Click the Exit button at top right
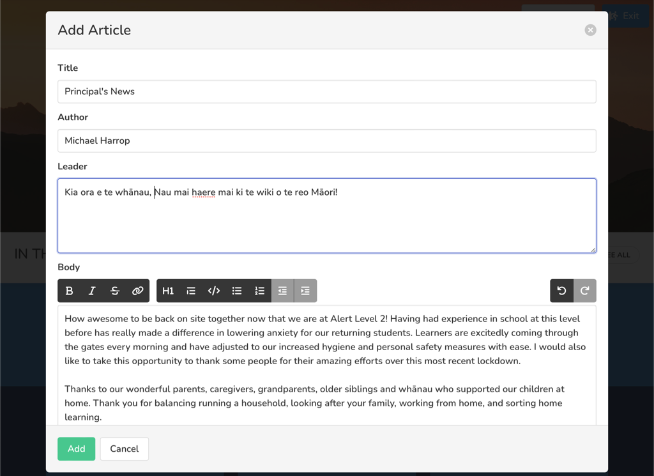The width and height of the screenshot is (654, 476). pyautogui.click(x=625, y=16)
